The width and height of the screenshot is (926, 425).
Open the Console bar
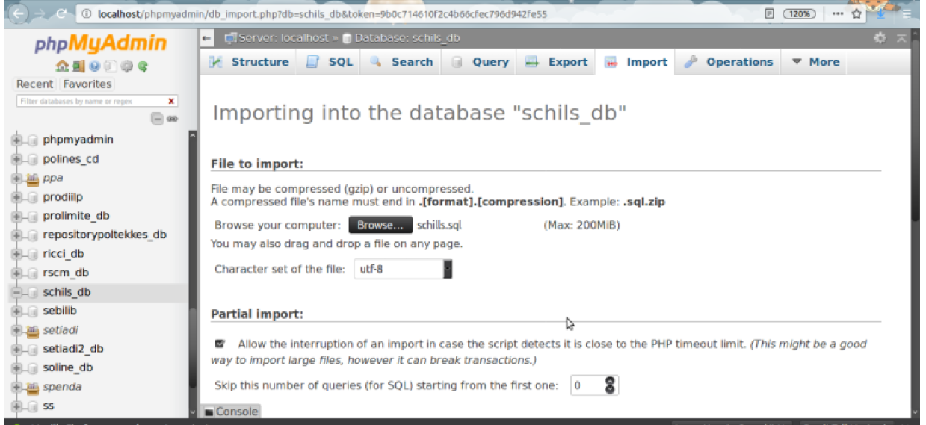point(231,412)
